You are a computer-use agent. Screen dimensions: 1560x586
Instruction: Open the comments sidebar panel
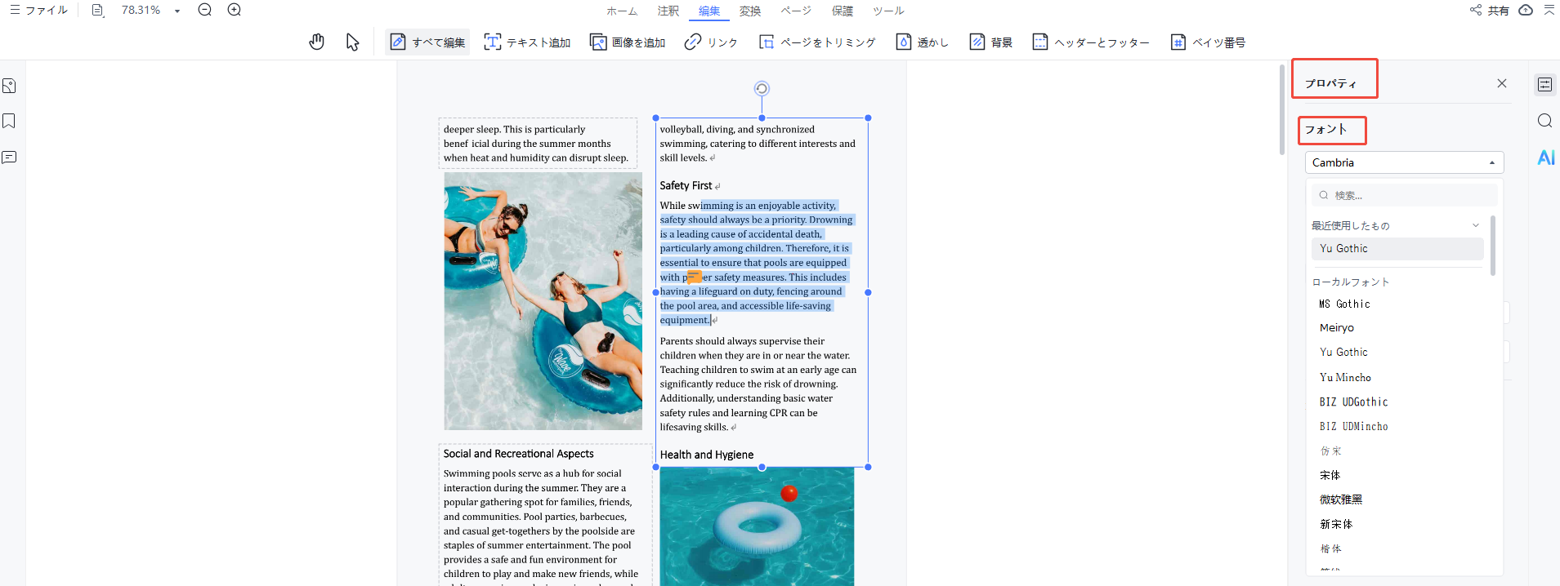tap(9, 157)
